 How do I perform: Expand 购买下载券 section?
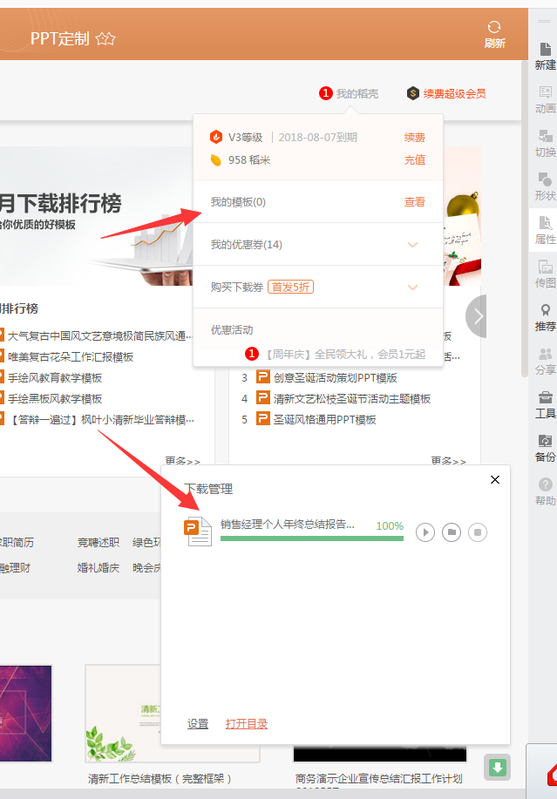pyautogui.click(x=412, y=288)
